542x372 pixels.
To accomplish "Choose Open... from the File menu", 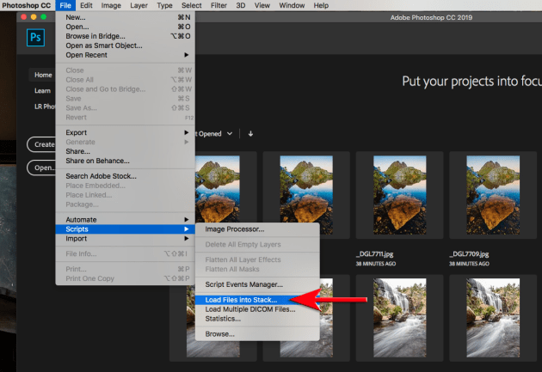I will coord(125,27).
